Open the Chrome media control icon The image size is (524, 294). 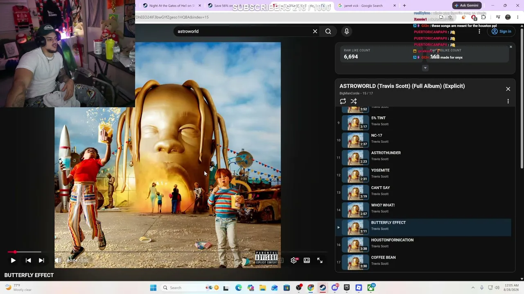point(498,17)
